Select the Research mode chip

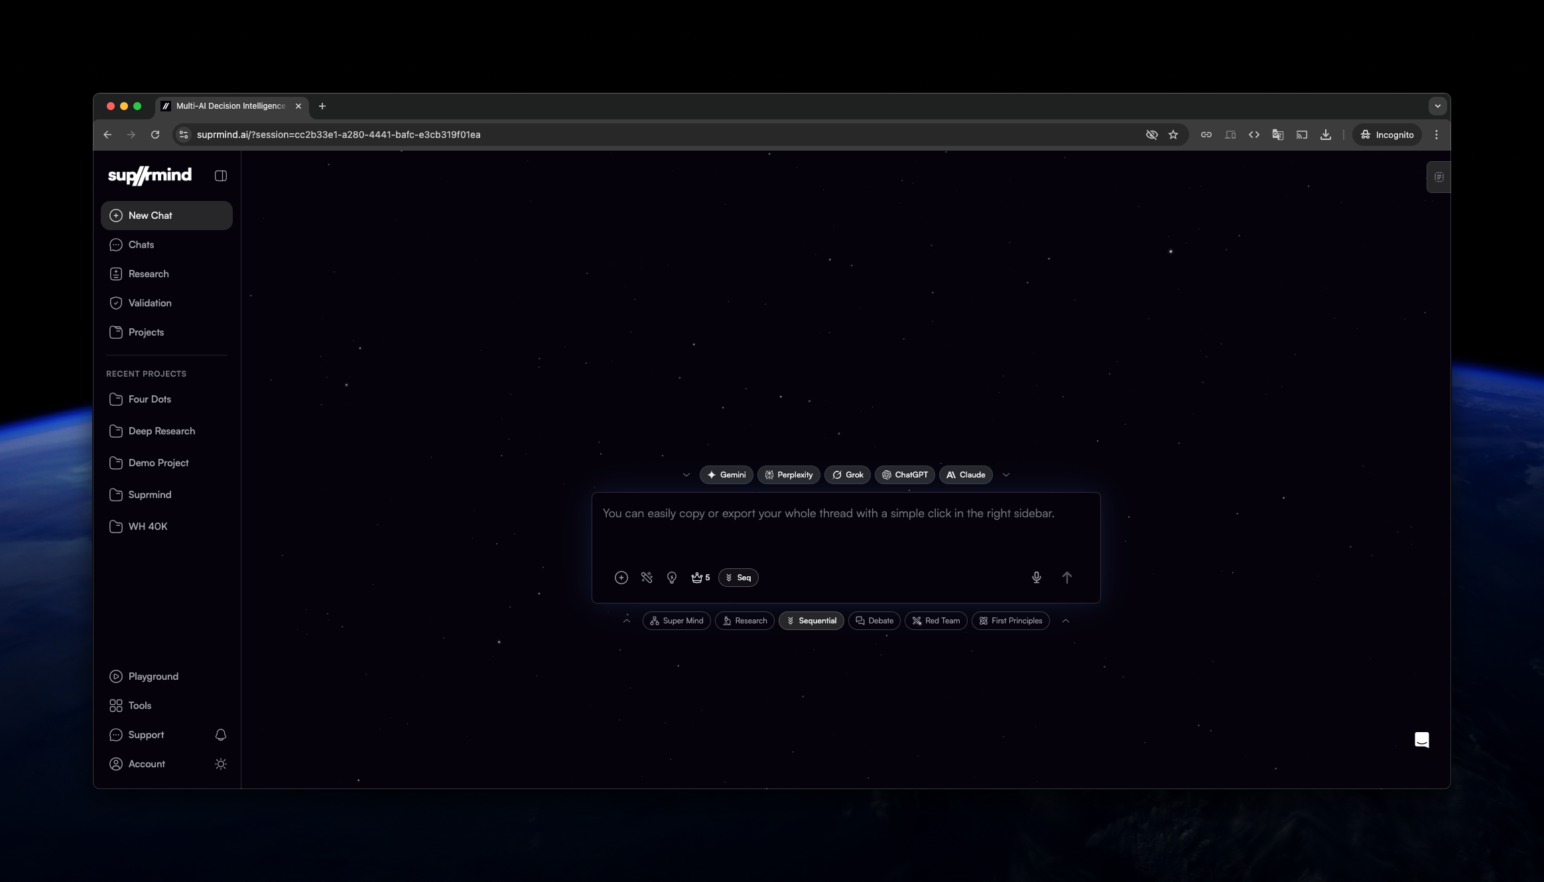tap(745, 621)
